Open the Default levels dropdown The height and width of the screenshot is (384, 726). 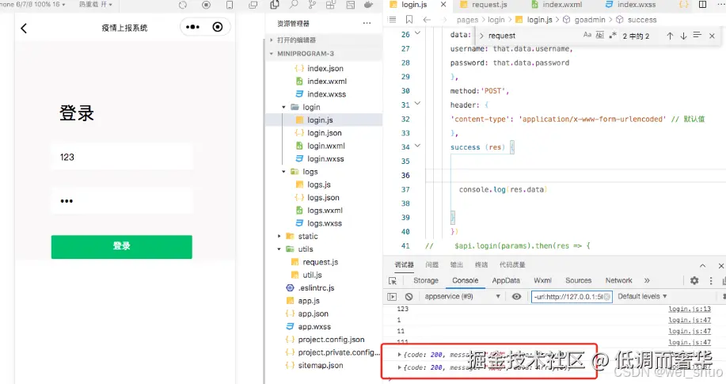[x=642, y=296]
